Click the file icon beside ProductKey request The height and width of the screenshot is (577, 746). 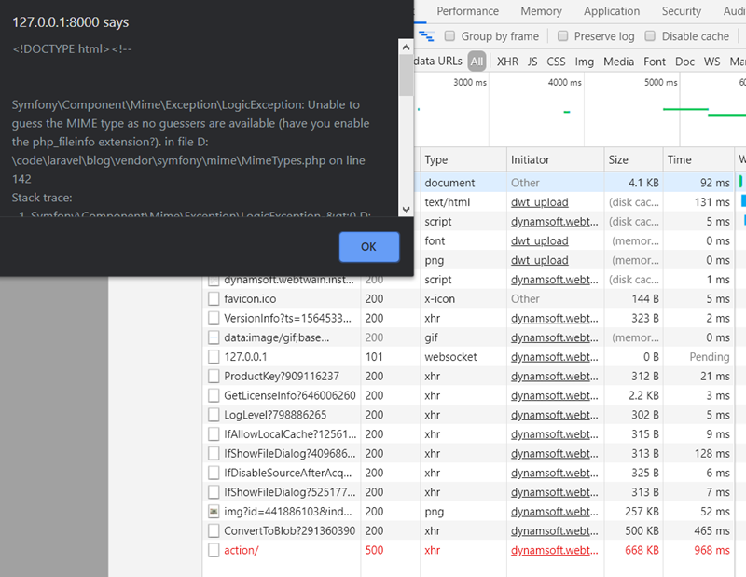[214, 377]
